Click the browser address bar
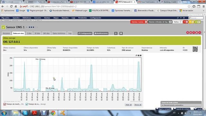Screen dimensions: 206x116 [104, 6]
